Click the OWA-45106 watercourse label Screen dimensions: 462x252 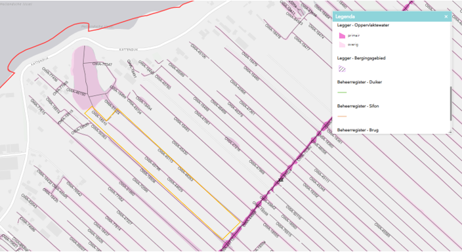[x=198, y=51]
